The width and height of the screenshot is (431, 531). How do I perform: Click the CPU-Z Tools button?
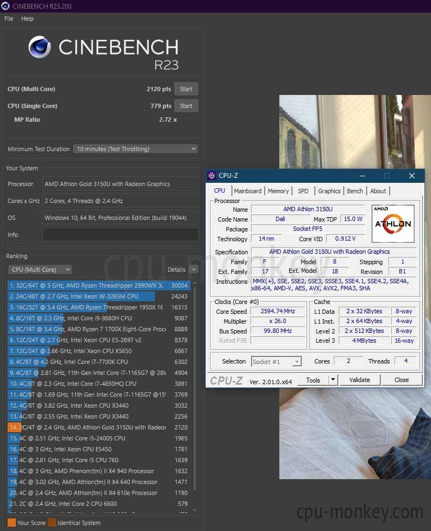(x=313, y=380)
